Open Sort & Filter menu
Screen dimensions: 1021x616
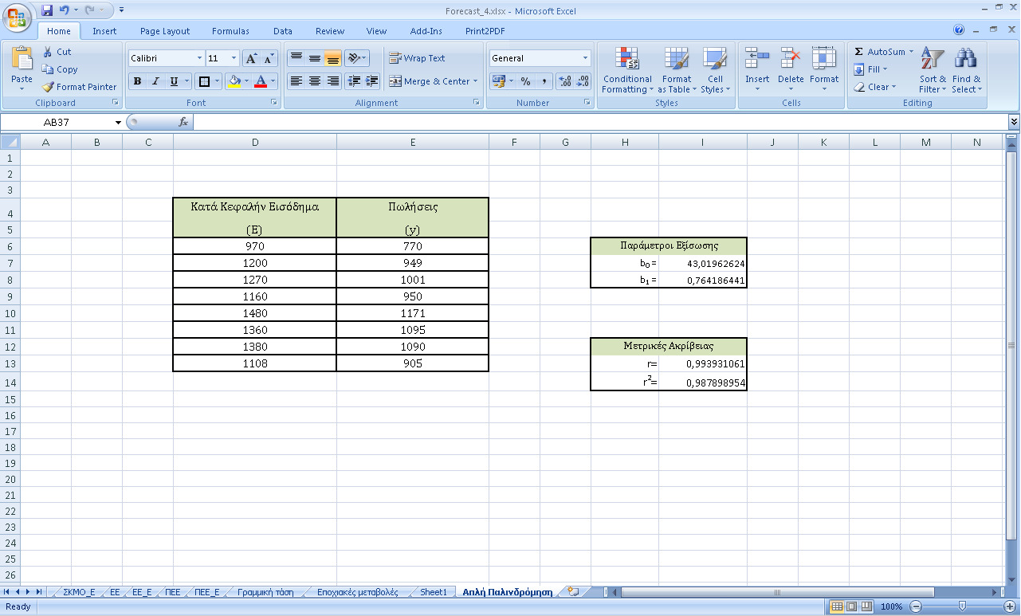933,70
